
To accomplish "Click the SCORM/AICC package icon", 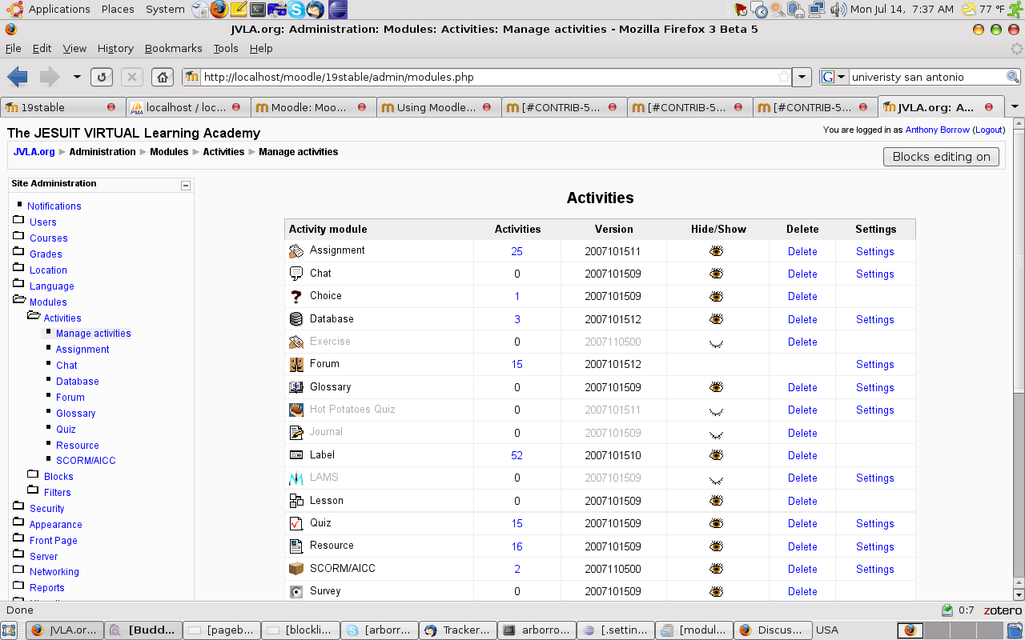I will coord(296,569).
